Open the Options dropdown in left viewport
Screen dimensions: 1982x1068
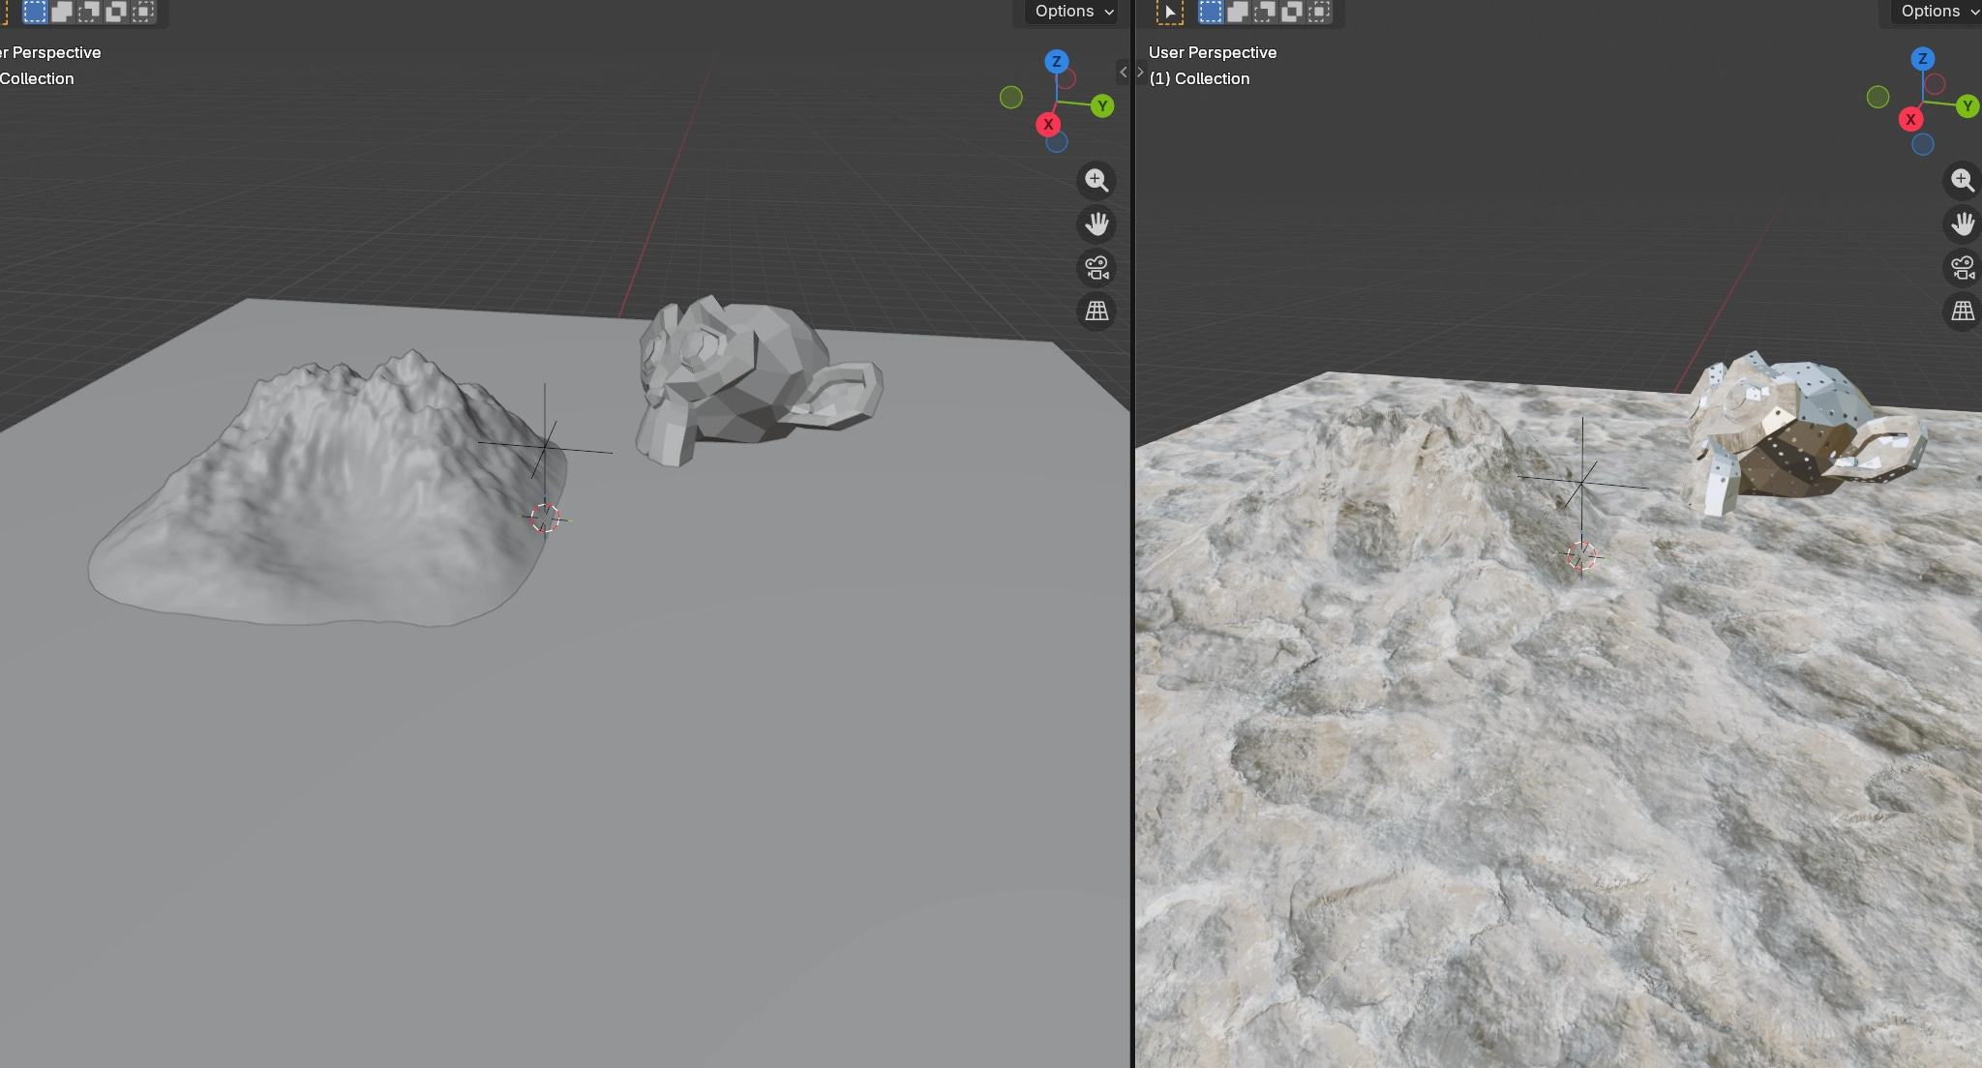coord(1073,12)
